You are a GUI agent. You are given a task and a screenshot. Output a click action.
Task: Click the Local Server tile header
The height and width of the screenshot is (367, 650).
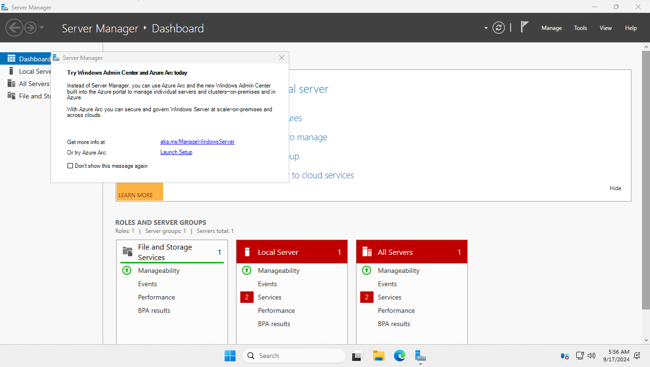coord(292,252)
